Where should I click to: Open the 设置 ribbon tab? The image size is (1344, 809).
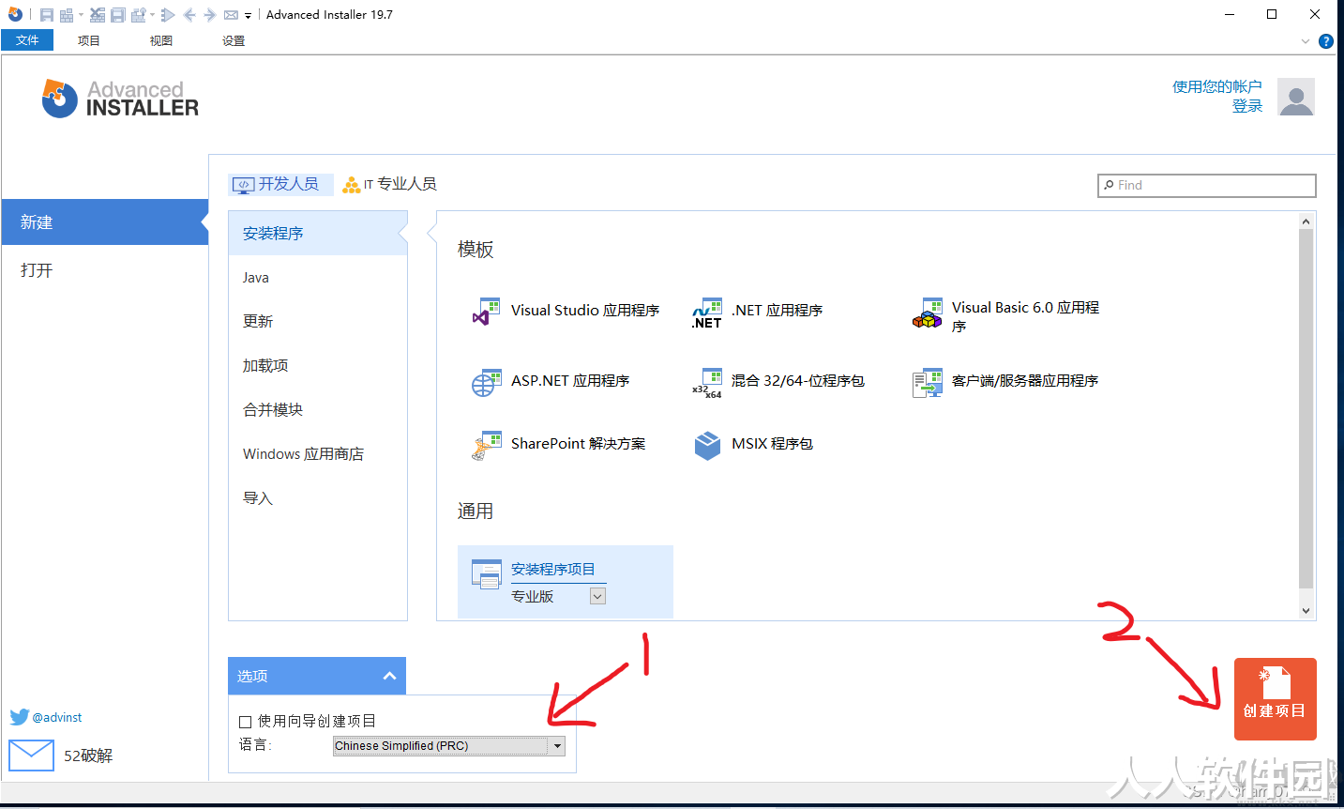pos(234,40)
